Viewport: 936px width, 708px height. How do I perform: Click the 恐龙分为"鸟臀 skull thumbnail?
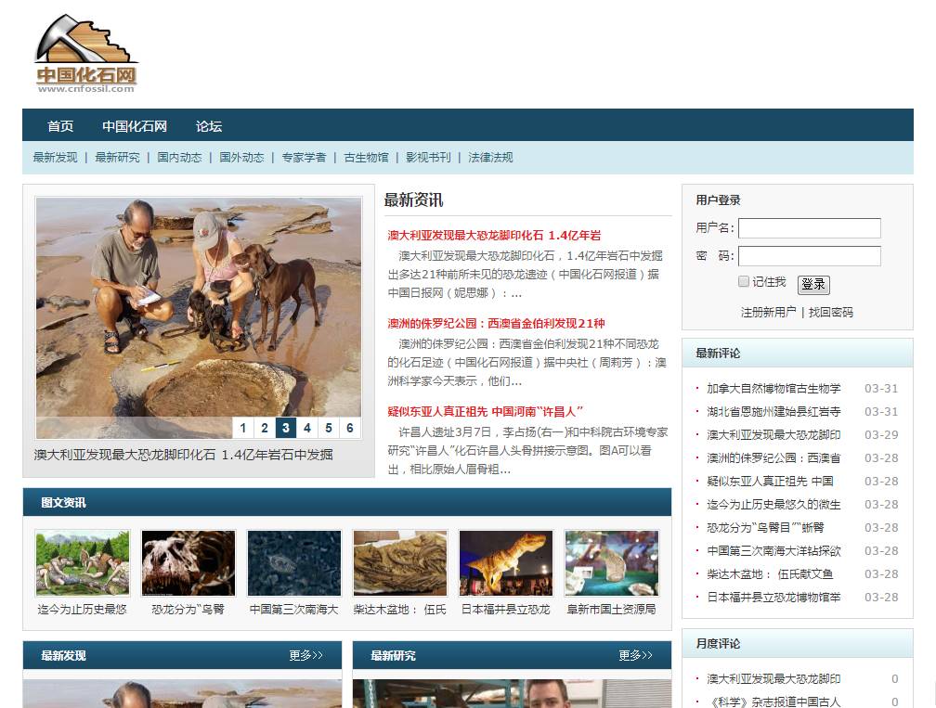pyautogui.click(x=188, y=562)
